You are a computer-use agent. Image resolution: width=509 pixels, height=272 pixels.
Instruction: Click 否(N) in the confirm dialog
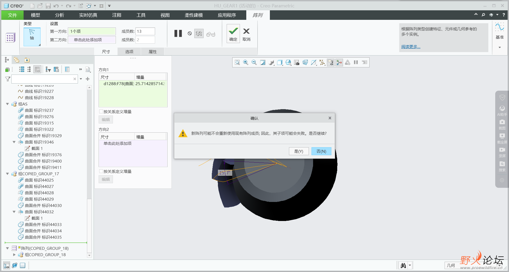pos(321,151)
